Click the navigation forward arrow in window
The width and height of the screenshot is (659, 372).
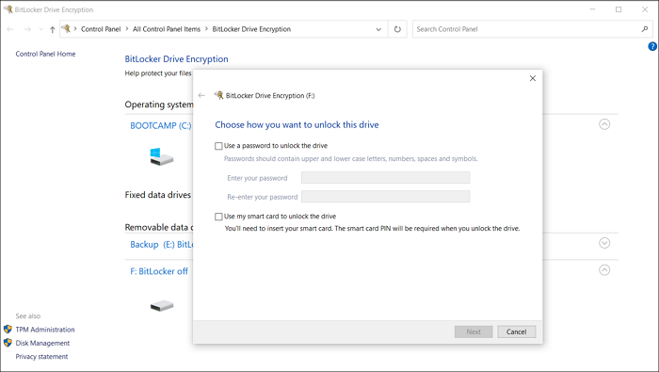click(27, 29)
